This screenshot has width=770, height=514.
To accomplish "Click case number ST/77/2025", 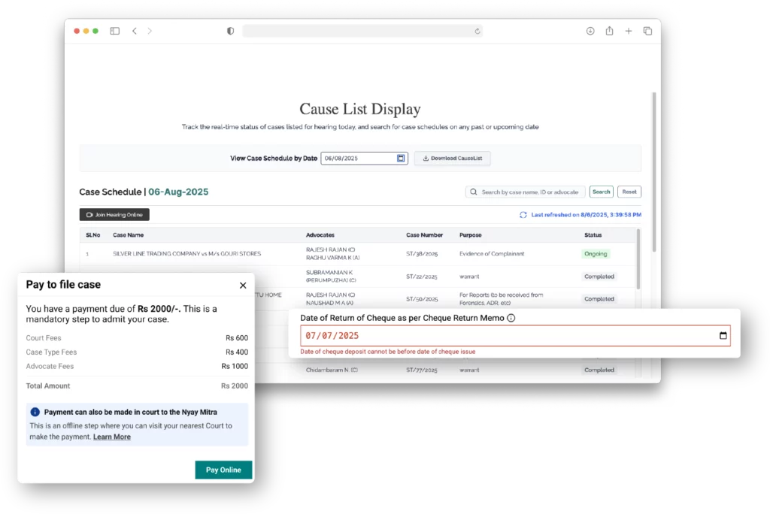I will pyautogui.click(x=421, y=370).
